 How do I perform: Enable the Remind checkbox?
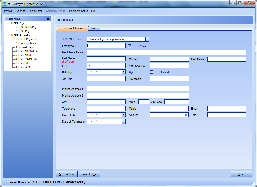[152, 72]
